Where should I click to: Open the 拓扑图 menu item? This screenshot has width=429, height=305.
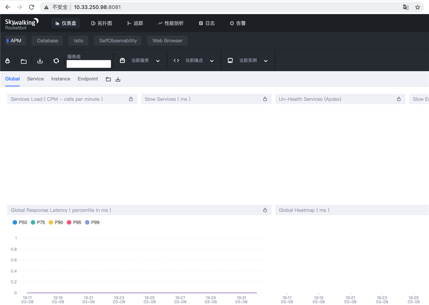pyautogui.click(x=102, y=23)
